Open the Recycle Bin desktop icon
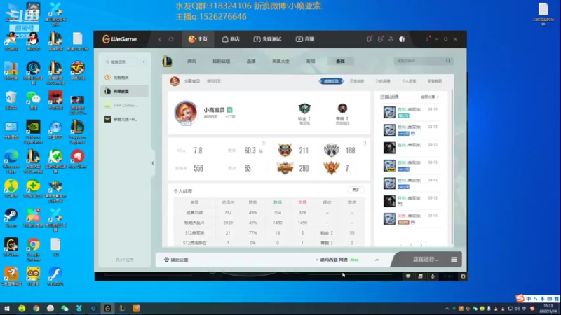This screenshot has width=561, height=315. pyautogui.click(x=11, y=100)
